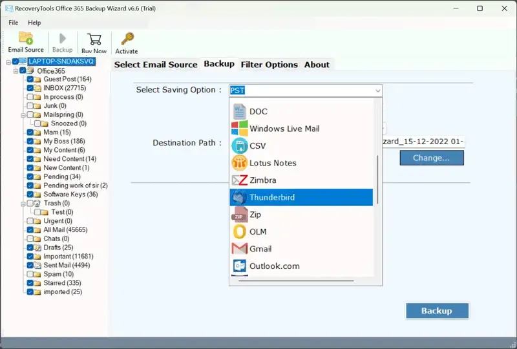Select the Gmail icon option
The width and height of the screenshot is (517, 349).
tap(240, 249)
